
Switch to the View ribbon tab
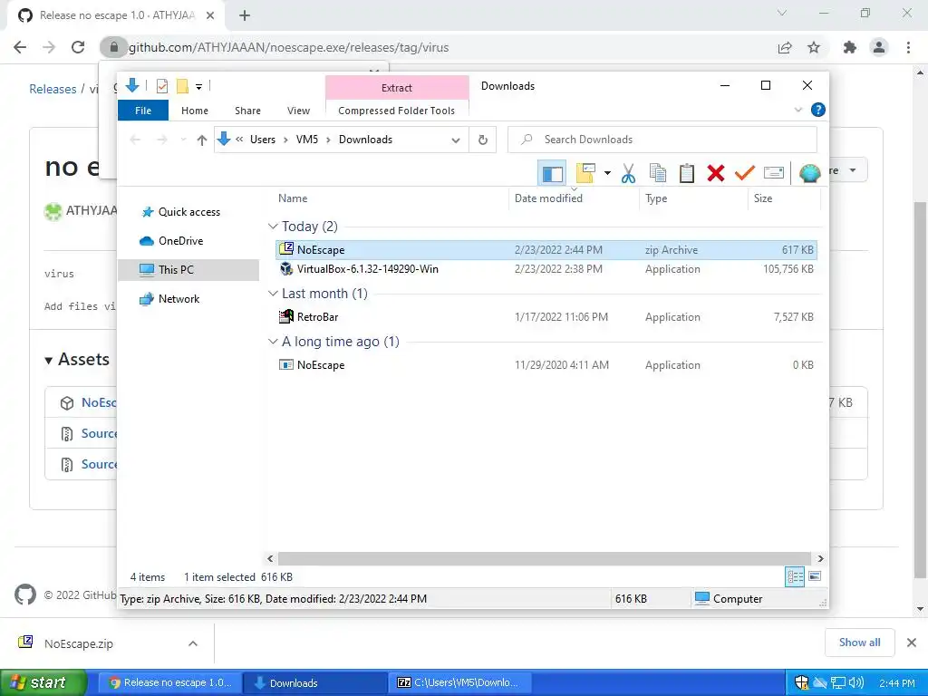[298, 111]
